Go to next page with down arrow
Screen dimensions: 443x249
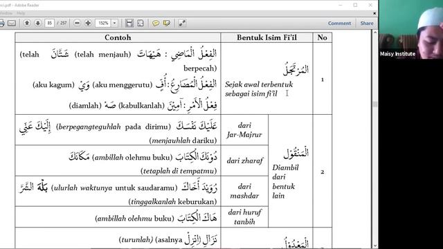click(x=37, y=23)
